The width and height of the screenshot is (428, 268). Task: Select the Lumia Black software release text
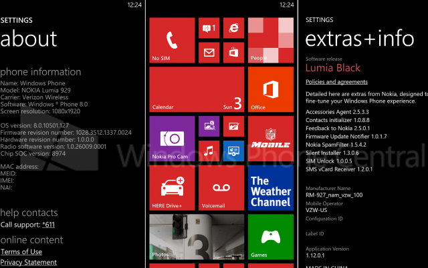pyautogui.click(x=333, y=68)
